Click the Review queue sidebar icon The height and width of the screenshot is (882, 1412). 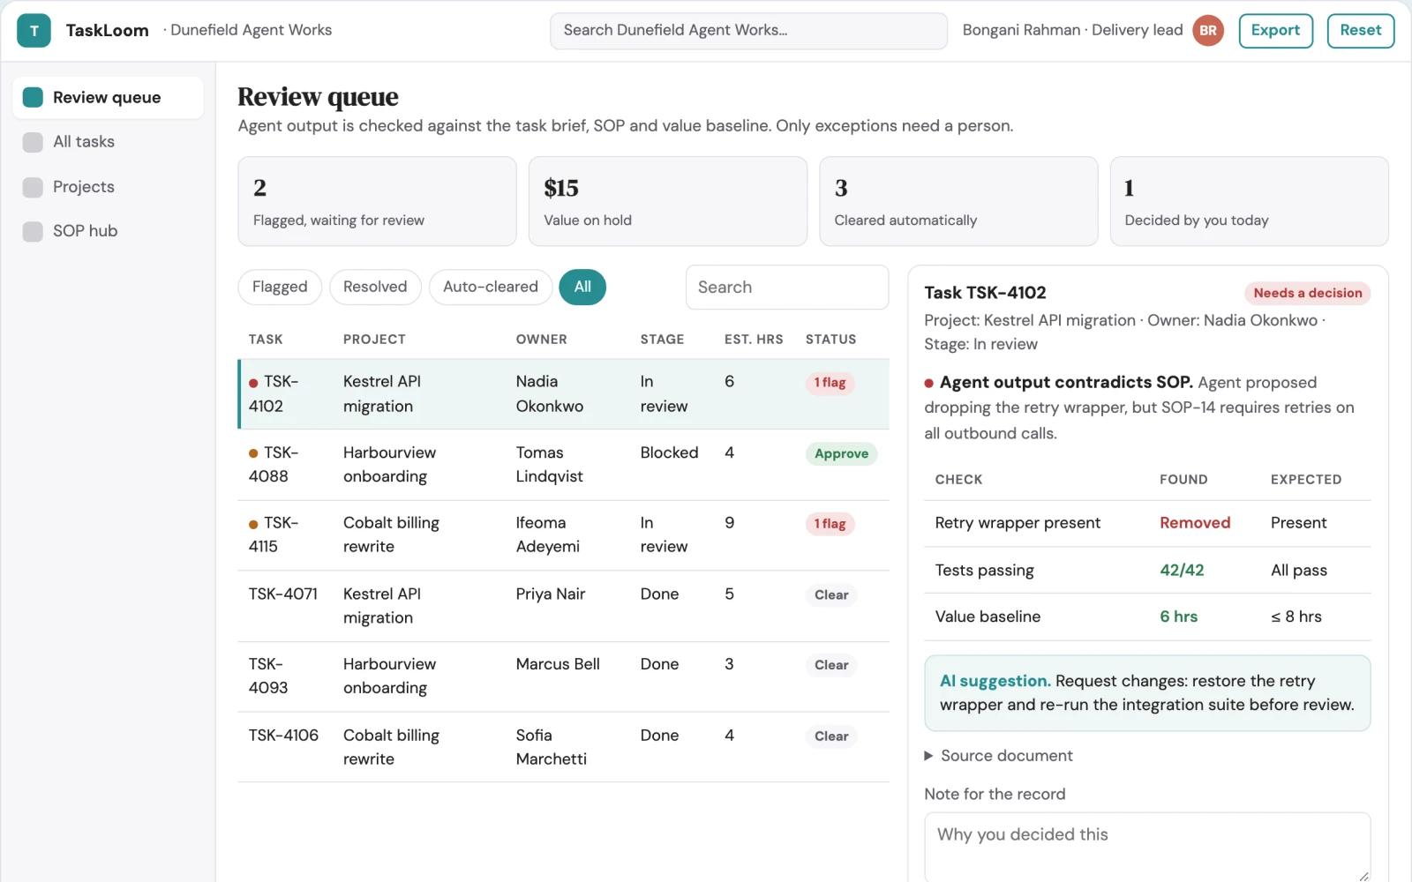click(33, 97)
